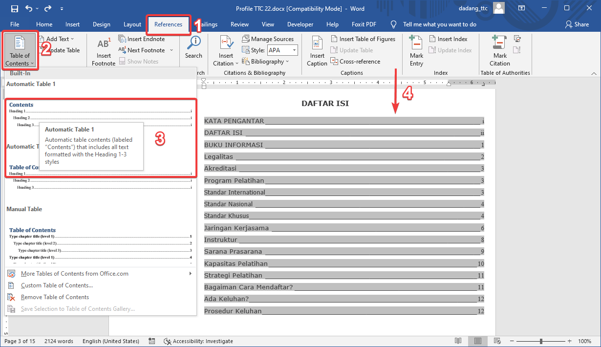Click the Save icon in title bar
This screenshot has height=347, width=601.
click(x=15, y=8)
